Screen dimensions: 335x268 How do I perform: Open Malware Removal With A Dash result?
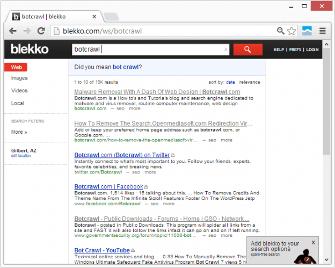[x=157, y=92]
